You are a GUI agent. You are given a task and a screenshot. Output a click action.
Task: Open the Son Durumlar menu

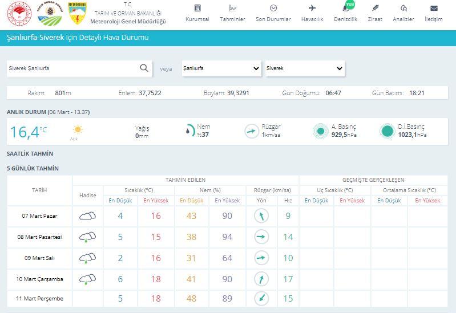pyautogui.click(x=273, y=13)
